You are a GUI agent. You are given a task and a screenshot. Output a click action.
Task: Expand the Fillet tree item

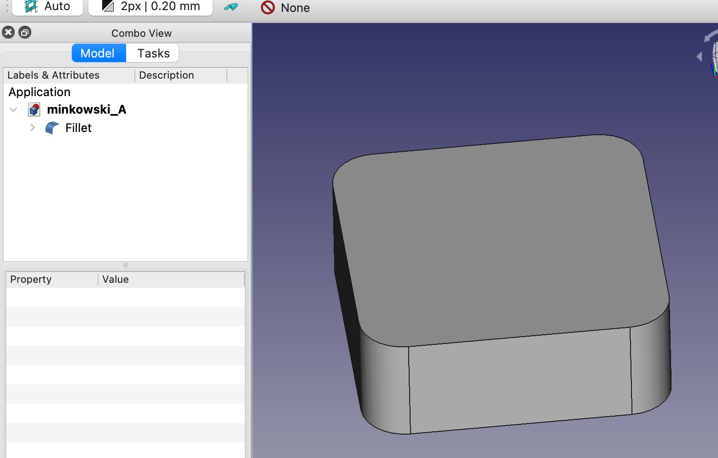(32, 128)
